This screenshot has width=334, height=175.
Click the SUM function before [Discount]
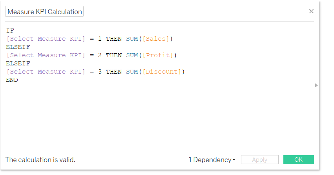[x=132, y=72]
